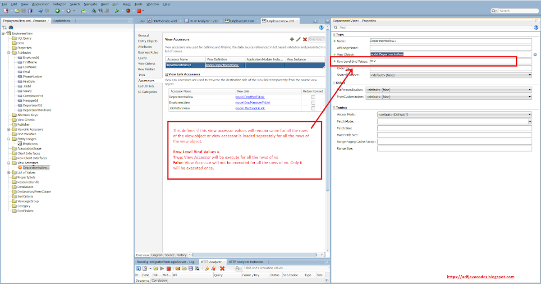Click the Save All toolbar icon
This screenshot has width=541, height=284.
pyautogui.click(x=30, y=11)
